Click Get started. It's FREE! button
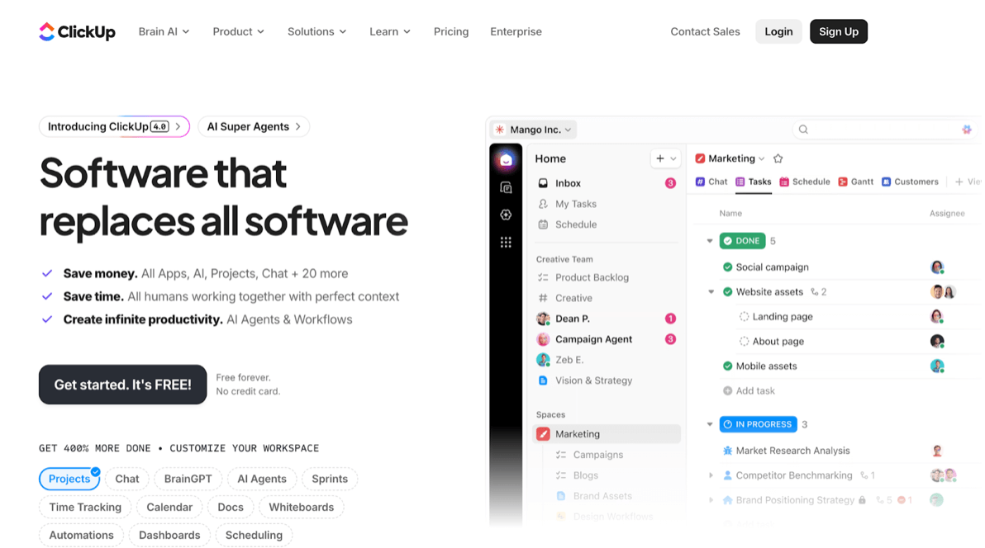 pyautogui.click(x=122, y=384)
